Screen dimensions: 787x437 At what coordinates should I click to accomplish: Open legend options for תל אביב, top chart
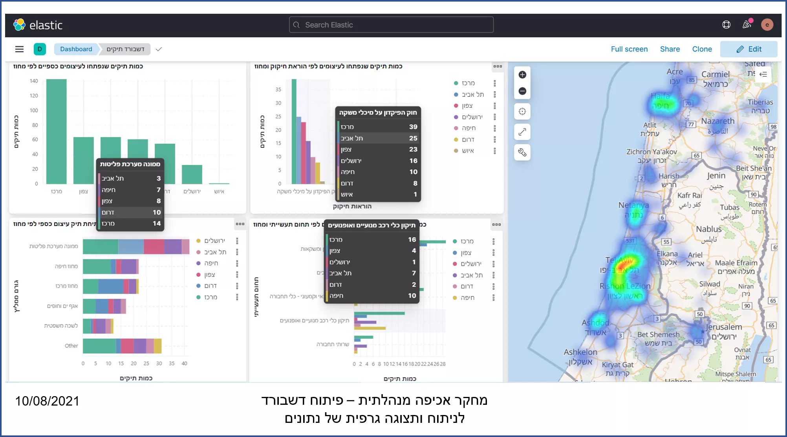495,95
